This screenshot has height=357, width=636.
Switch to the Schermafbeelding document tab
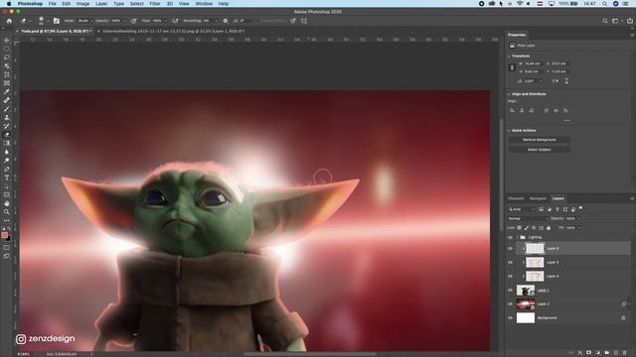[x=173, y=31]
